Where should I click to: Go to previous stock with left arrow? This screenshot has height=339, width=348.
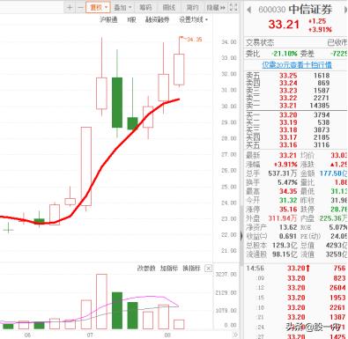(249, 10)
